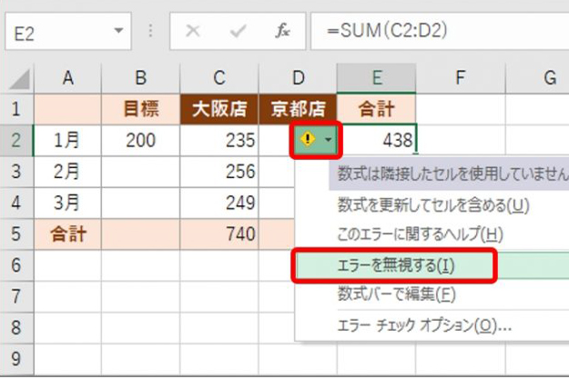Select column A header
Image resolution: width=569 pixels, height=379 pixels.
click(x=68, y=78)
